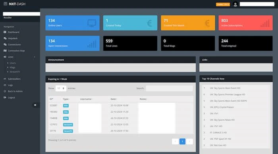
Task: Click monitor icon on Online Users card
Action: tap(92, 23)
